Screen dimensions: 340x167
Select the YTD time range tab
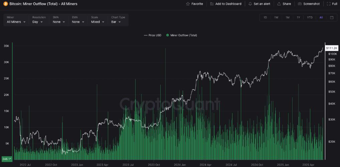[x=310, y=17]
